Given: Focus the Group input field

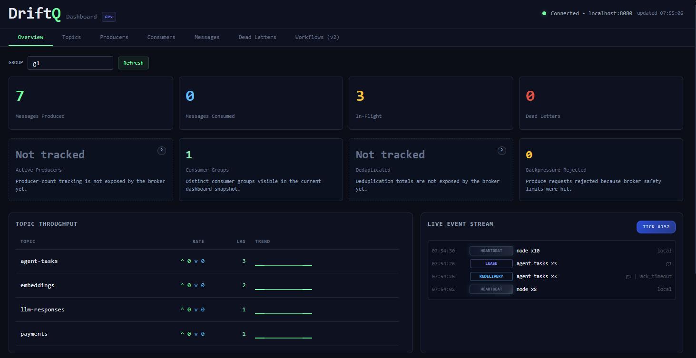Looking at the screenshot, I should tap(70, 63).
